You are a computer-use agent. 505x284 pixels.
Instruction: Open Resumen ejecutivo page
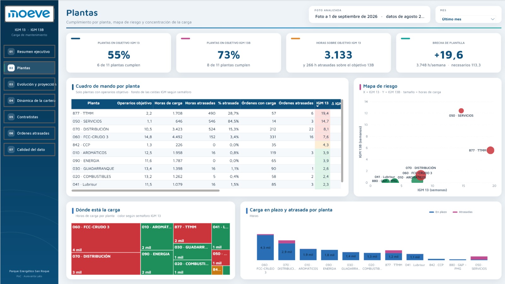tap(29, 51)
